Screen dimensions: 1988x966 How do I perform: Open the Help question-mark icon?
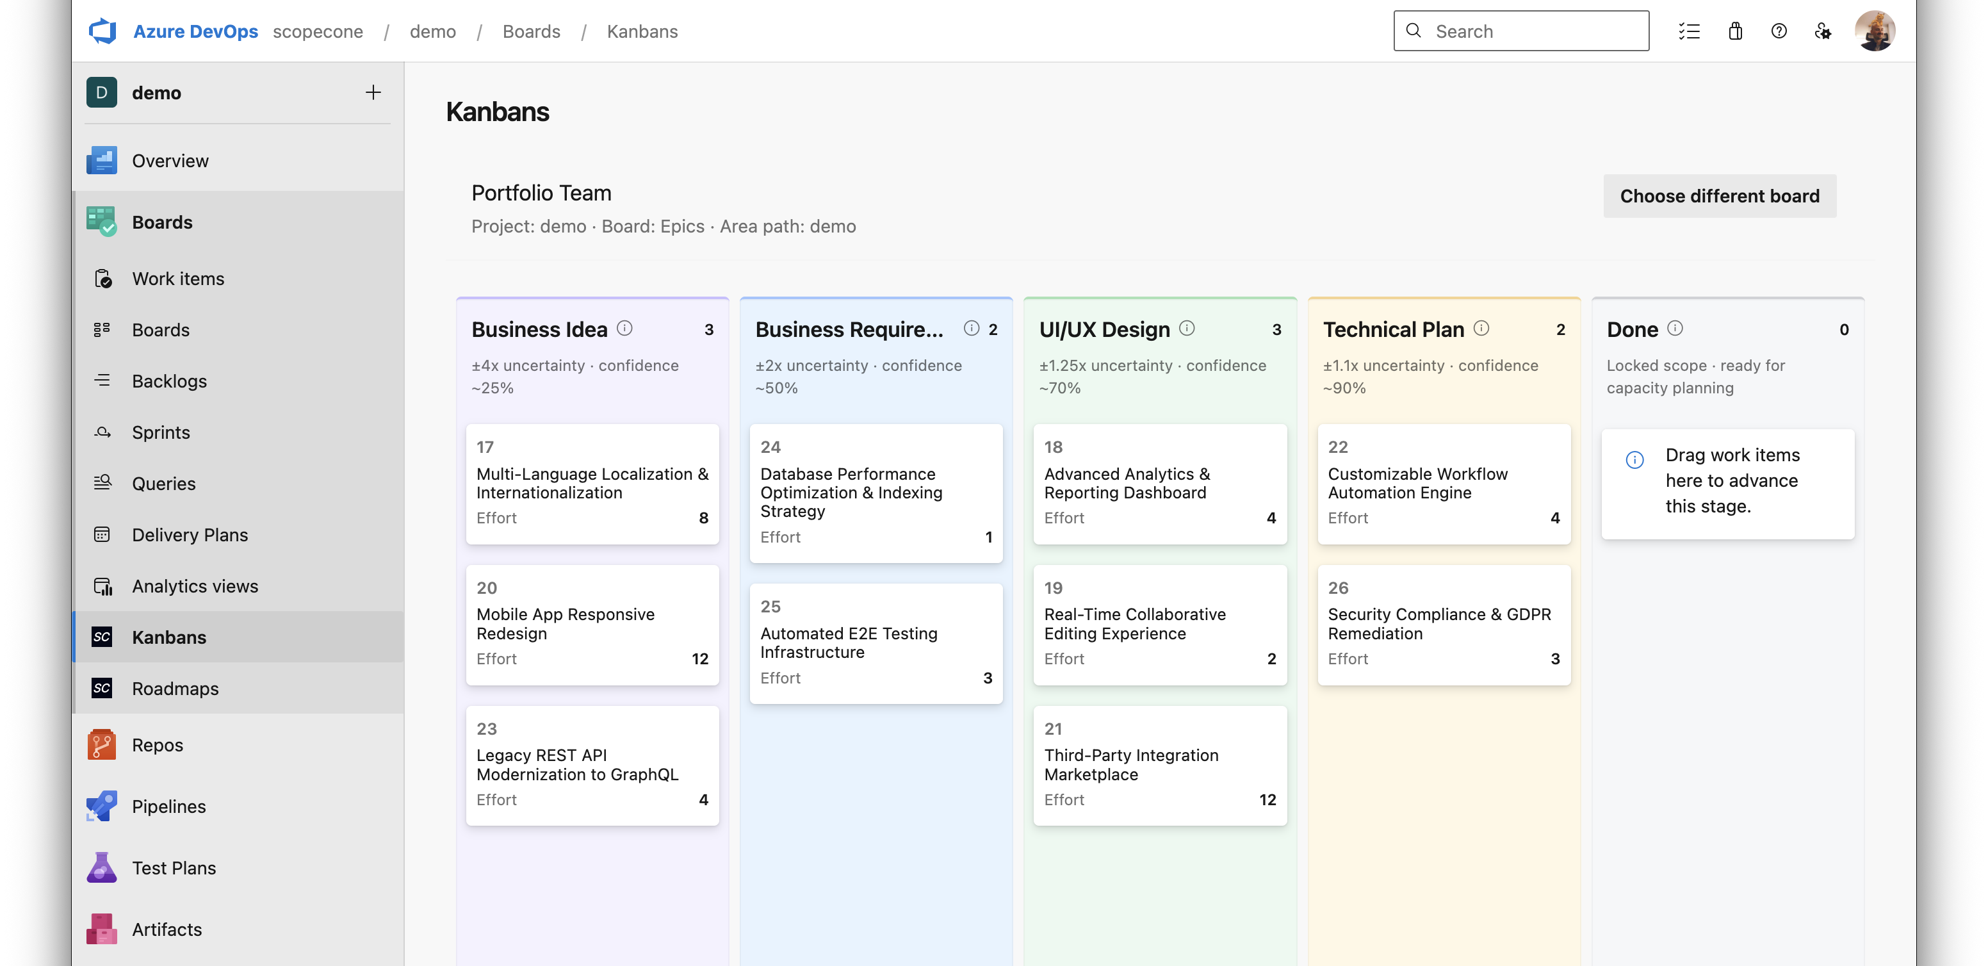pos(1779,31)
